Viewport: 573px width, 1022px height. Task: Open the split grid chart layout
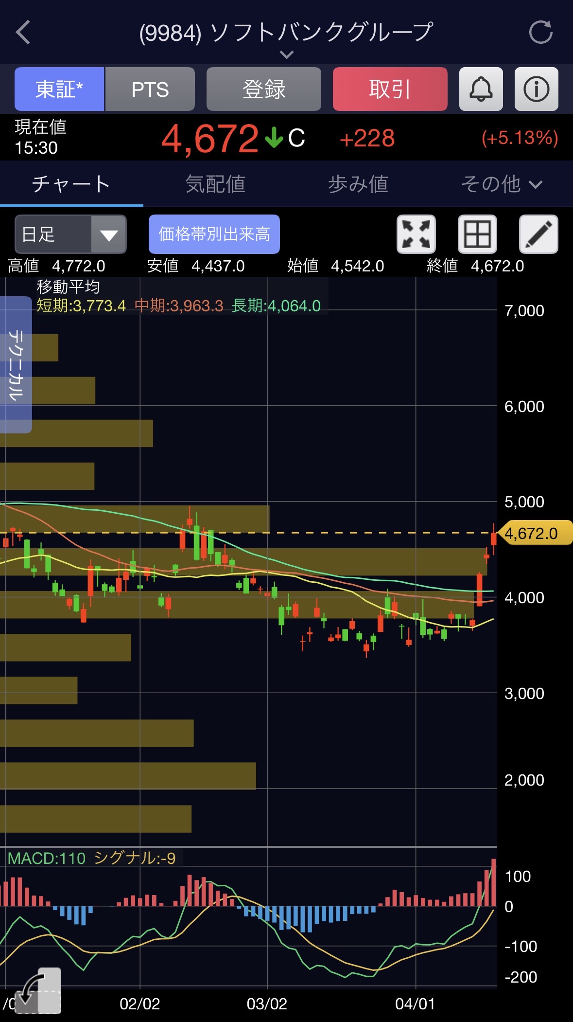(477, 234)
